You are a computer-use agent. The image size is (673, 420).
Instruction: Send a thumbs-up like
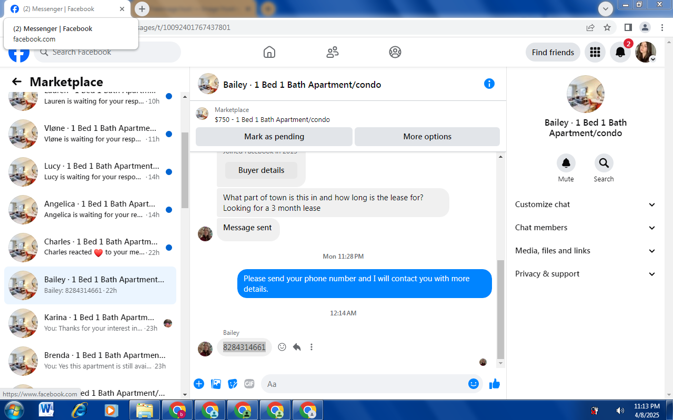(x=494, y=384)
